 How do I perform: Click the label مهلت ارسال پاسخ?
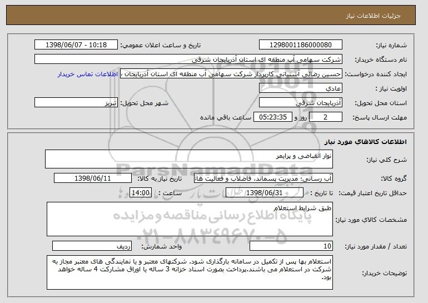(380, 117)
